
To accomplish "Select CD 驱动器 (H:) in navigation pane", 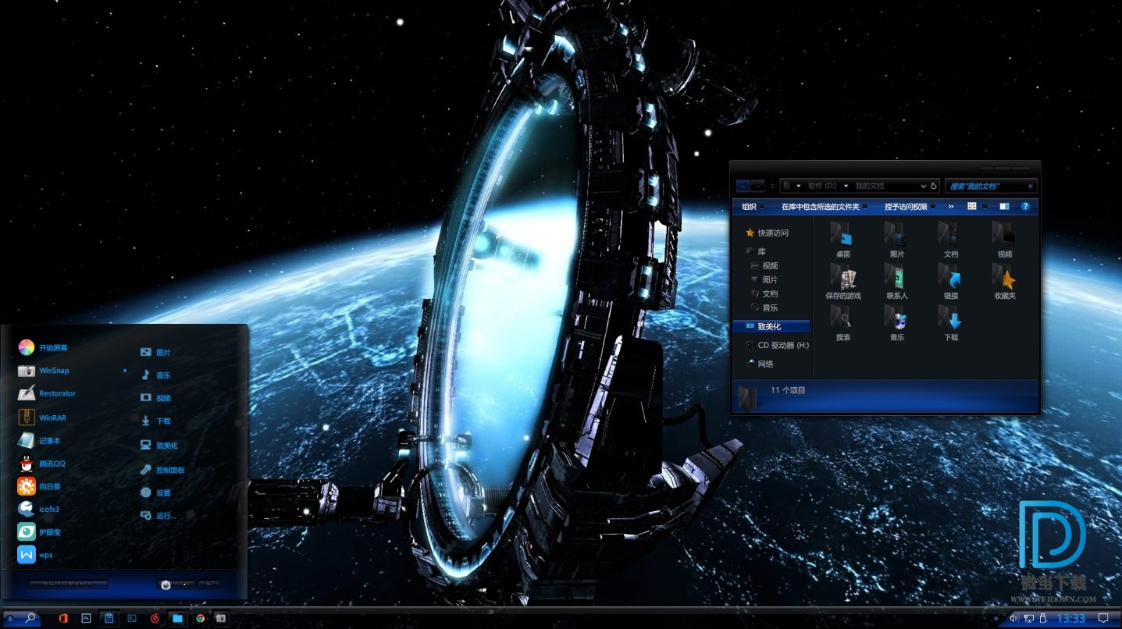I will (x=777, y=345).
